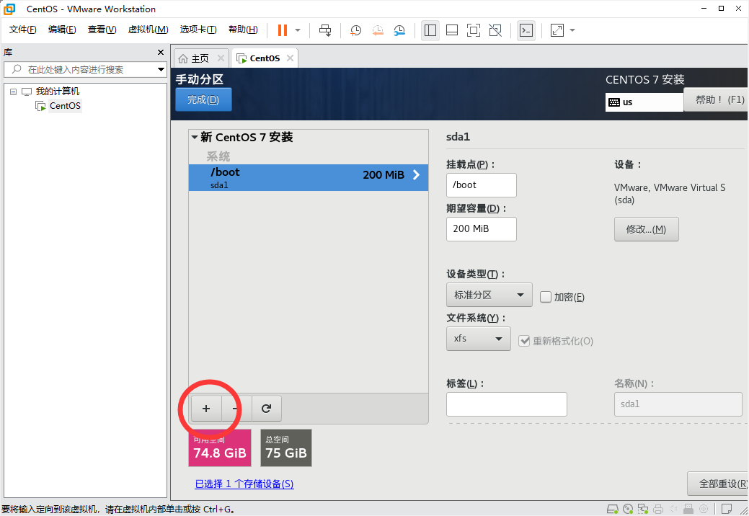Click the chevron arrow on /boot row
Screen dimensions: 749x516
point(416,174)
